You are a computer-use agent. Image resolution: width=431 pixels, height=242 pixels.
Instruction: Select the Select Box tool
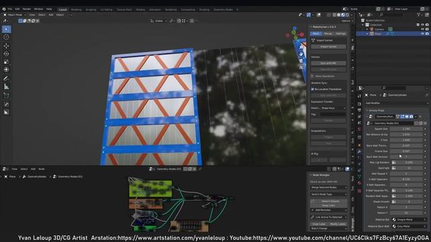click(x=6, y=29)
